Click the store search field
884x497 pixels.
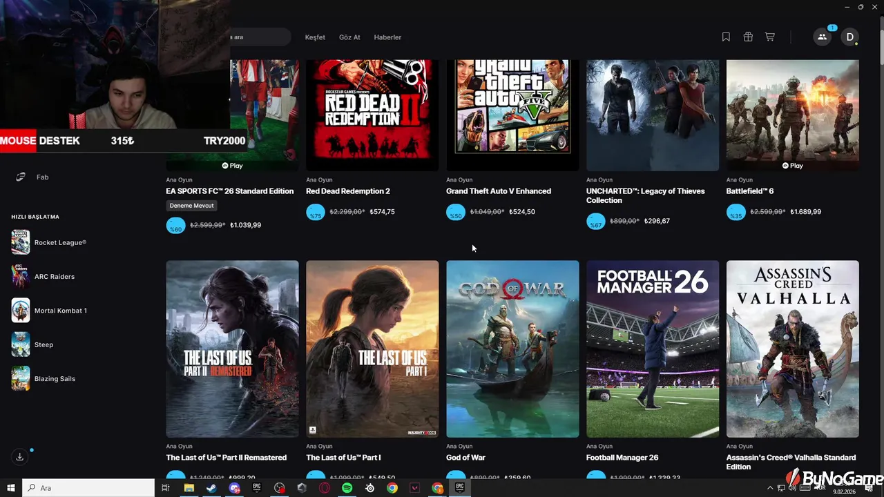(260, 37)
